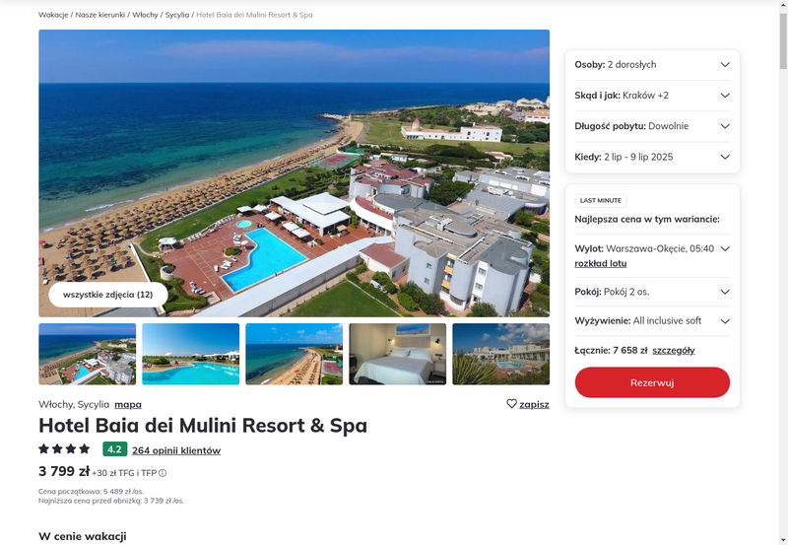Expand the Wylot Warszawa-Okęcie flight options

point(725,249)
